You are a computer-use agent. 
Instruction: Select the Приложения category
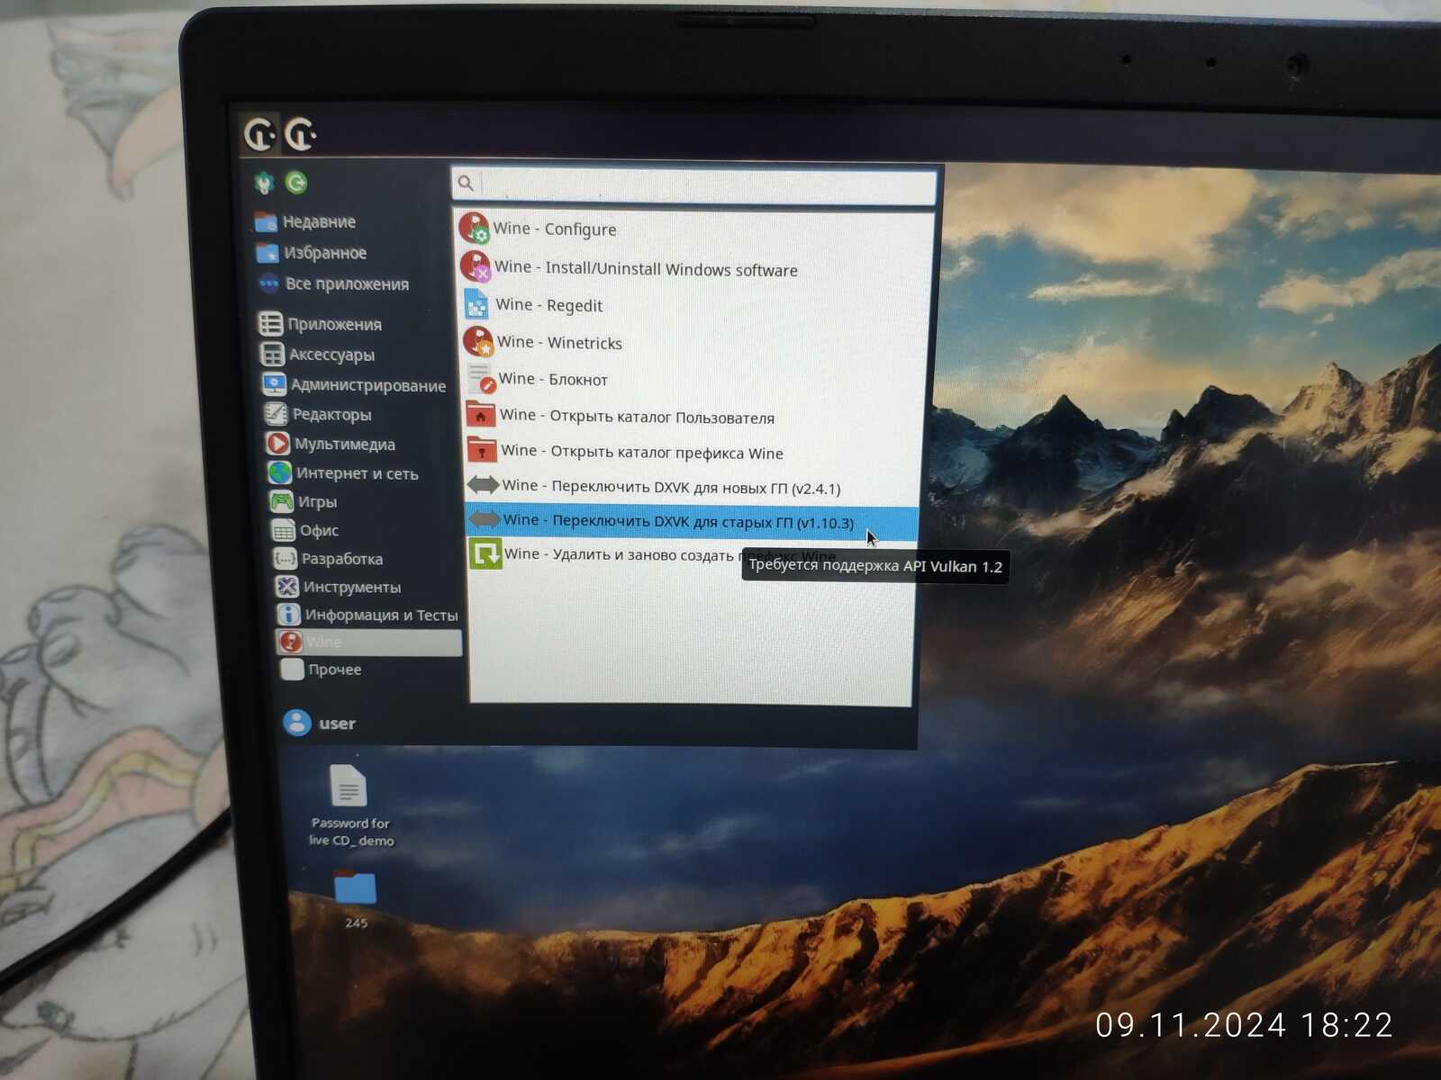[321, 324]
